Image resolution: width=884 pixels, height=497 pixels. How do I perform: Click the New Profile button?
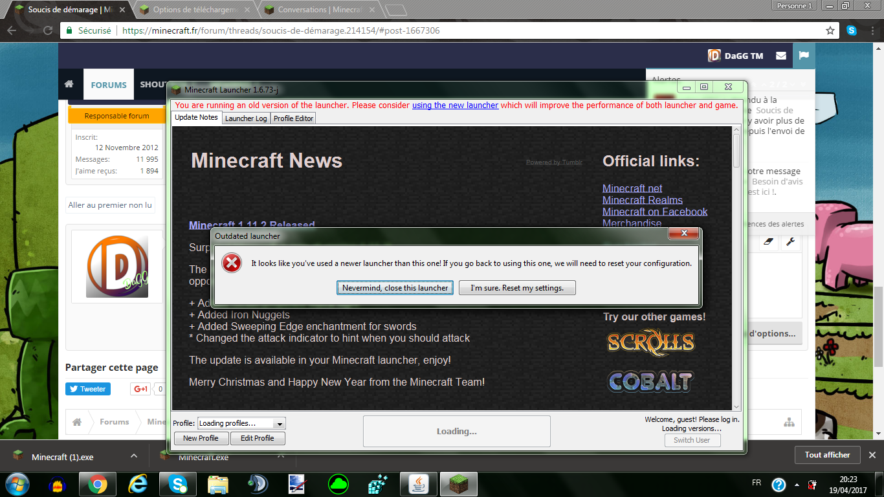coord(201,438)
